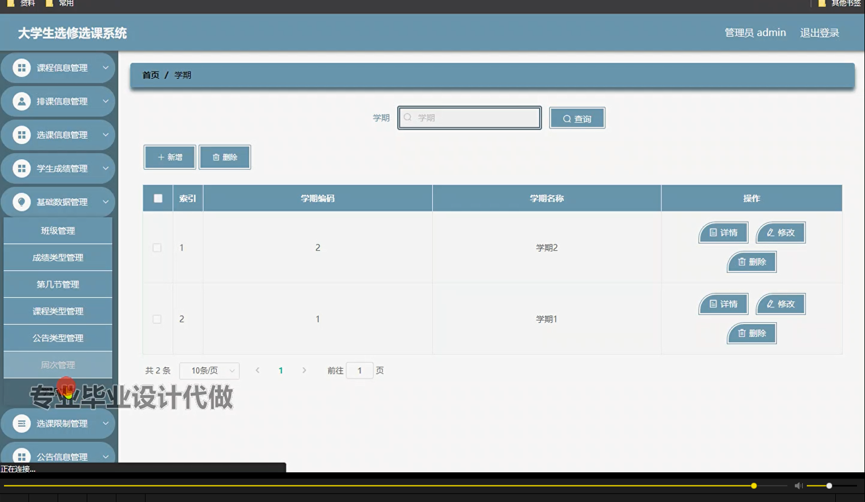The image size is (865, 502).
Task: Click the 大学生选修选课系统 title
Action: click(x=72, y=33)
